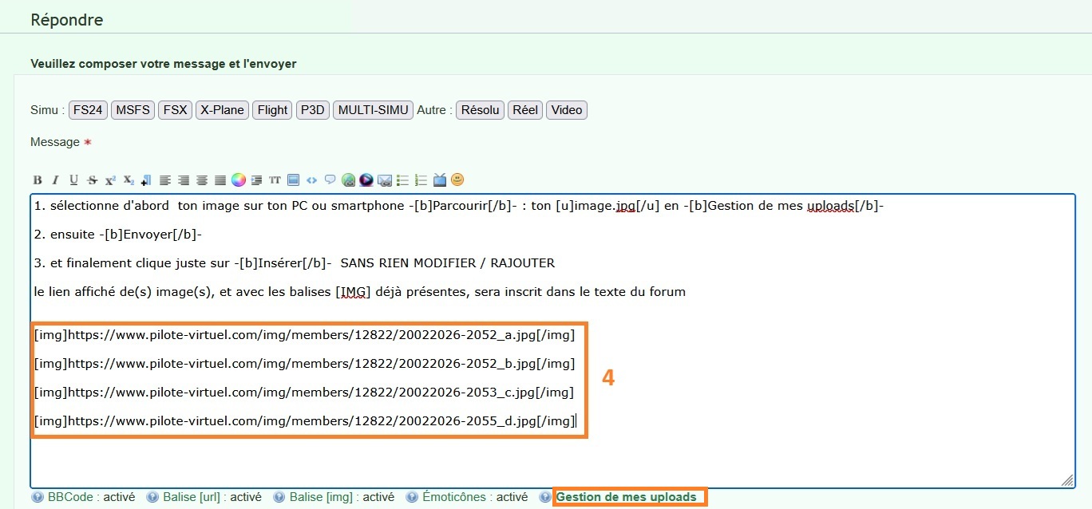This screenshot has width=1092, height=509.
Task: Insert a video with the TV icon
Action: pyautogui.click(x=440, y=180)
